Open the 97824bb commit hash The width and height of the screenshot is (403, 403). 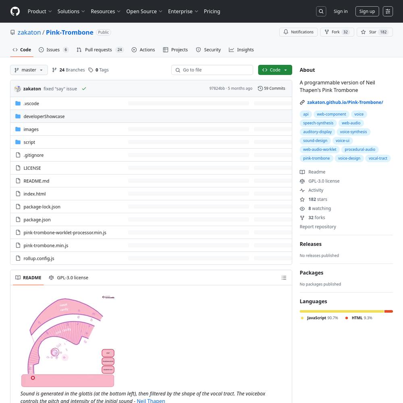(217, 88)
